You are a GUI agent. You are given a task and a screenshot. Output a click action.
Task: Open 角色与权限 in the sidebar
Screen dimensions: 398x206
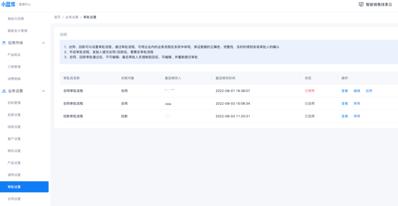click(16, 19)
